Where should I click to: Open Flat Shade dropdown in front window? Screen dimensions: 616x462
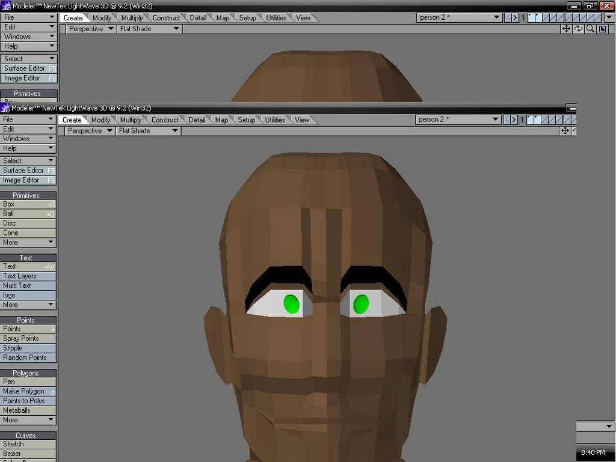coord(149,130)
